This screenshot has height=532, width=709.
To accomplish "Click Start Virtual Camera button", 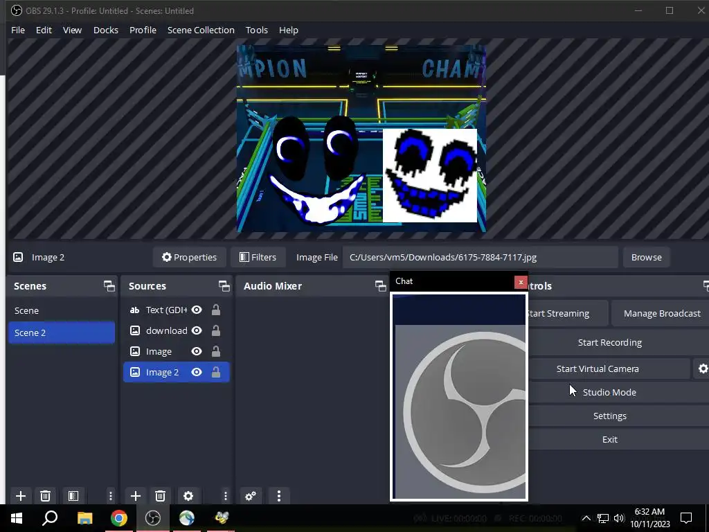I will (609, 369).
